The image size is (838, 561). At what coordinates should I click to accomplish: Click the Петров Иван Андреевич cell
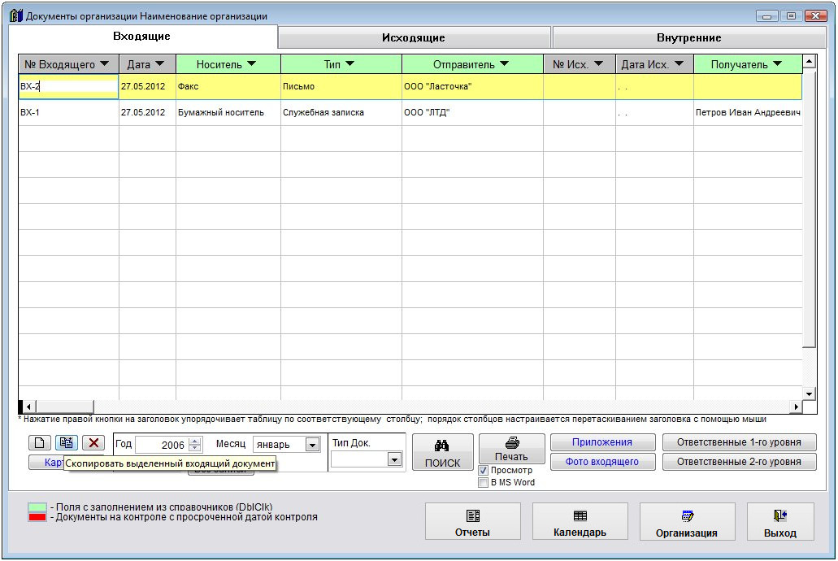[748, 112]
